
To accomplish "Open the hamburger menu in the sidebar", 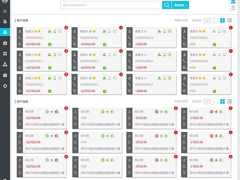I will (5, 11).
